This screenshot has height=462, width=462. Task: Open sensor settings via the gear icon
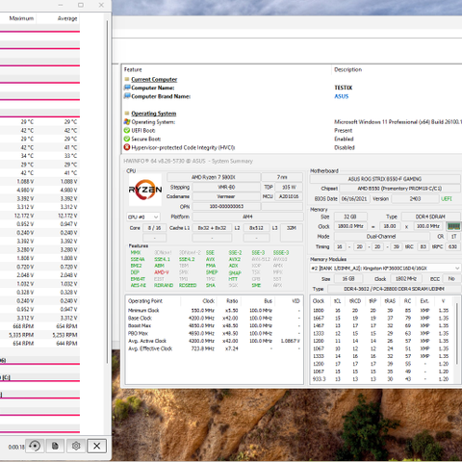[x=76, y=446]
